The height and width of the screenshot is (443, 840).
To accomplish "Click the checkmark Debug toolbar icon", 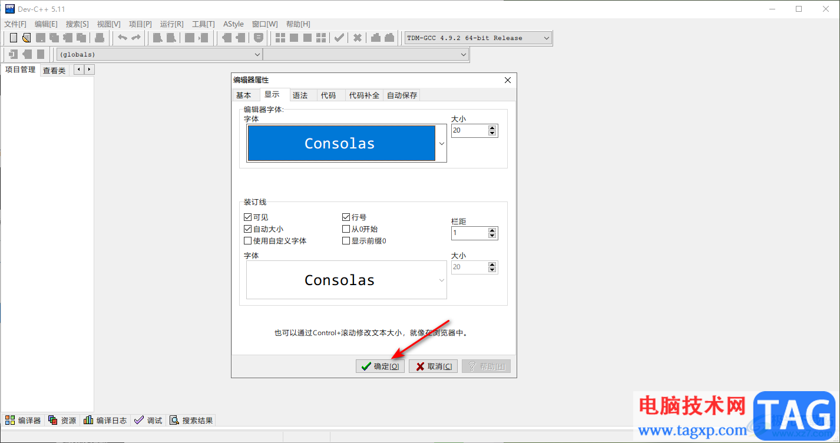I will coord(339,38).
